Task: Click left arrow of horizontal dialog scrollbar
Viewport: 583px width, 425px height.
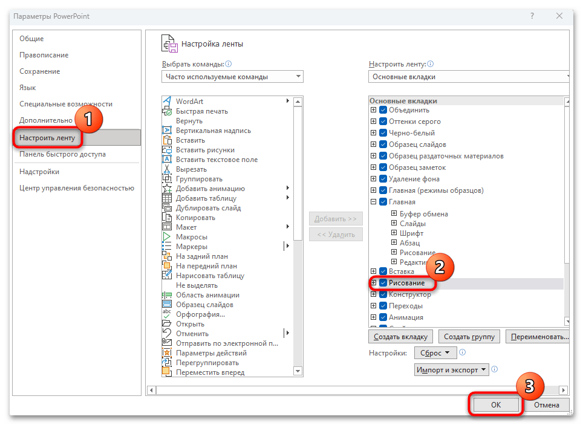Action: [x=152, y=390]
